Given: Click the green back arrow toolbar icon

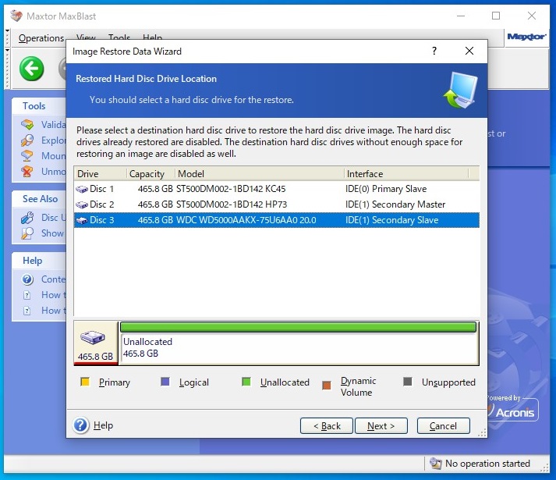Looking at the screenshot, I should pyautogui.click(x=32, y=69).
